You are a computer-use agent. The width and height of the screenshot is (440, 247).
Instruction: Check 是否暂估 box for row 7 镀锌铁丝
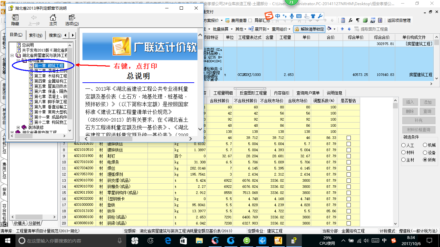click(349, 144)
